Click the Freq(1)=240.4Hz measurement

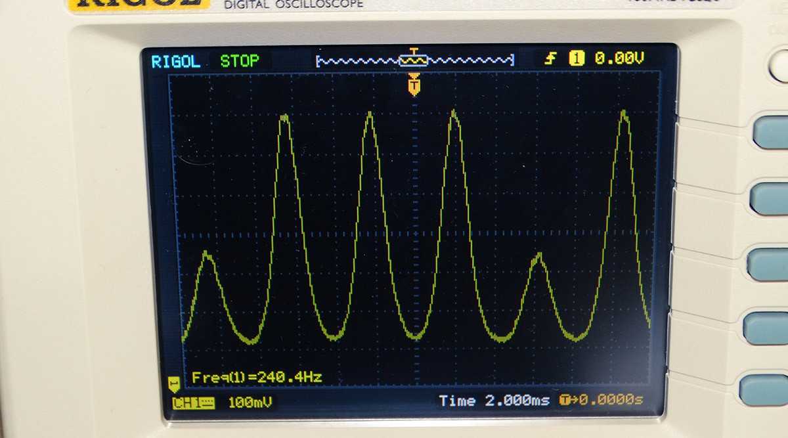(x=256, y=377)
